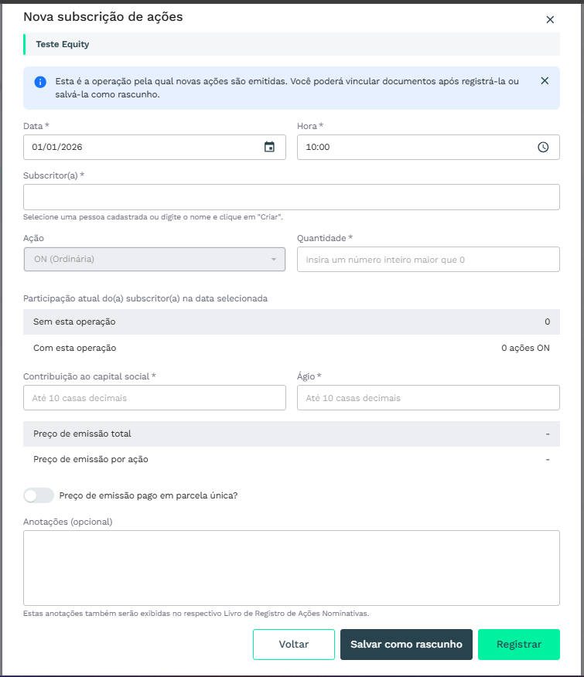Click Salvar como rascunho button
The image size is (584, 677).
point(406,645)
